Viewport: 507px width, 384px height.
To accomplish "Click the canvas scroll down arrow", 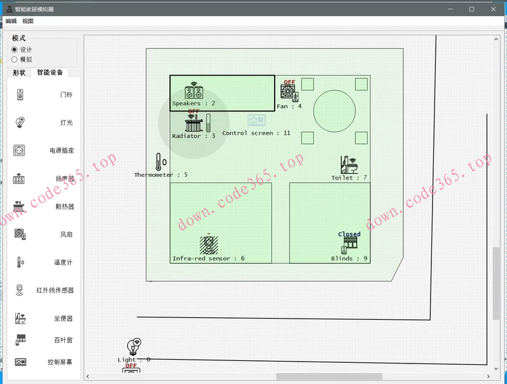I will click(x=496, y=369).
